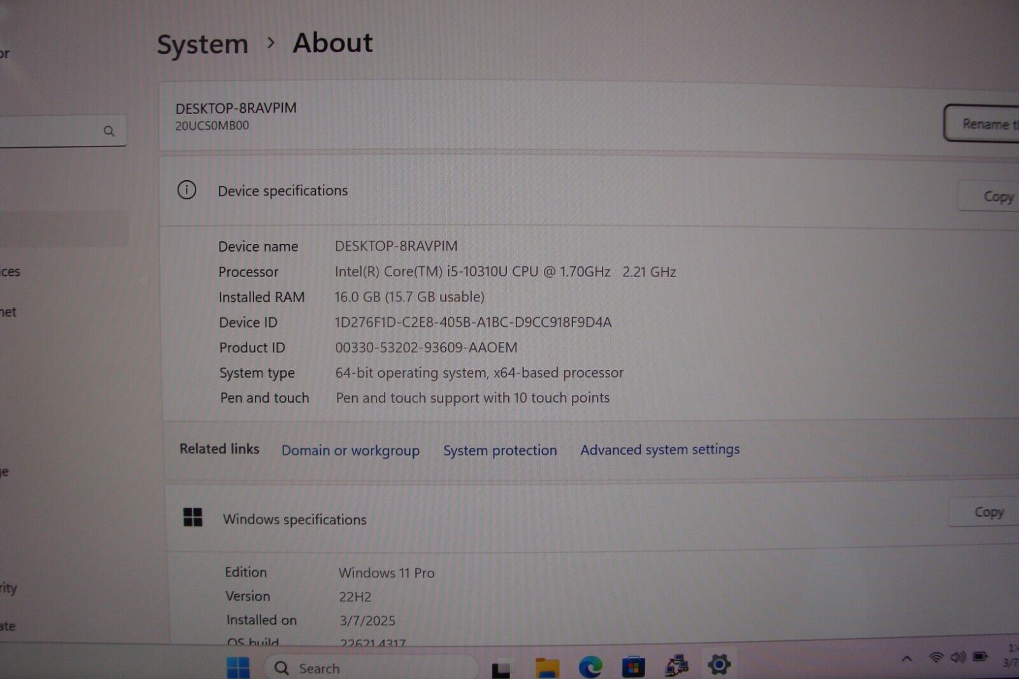Open the volume control in system tray
This screenshot has height=679, width=1019.
[x=958, y=658]
